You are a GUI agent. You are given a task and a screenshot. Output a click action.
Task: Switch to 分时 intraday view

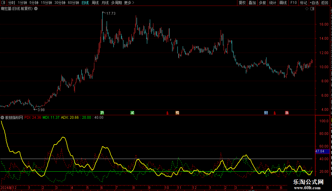click(x=12, y=3)
